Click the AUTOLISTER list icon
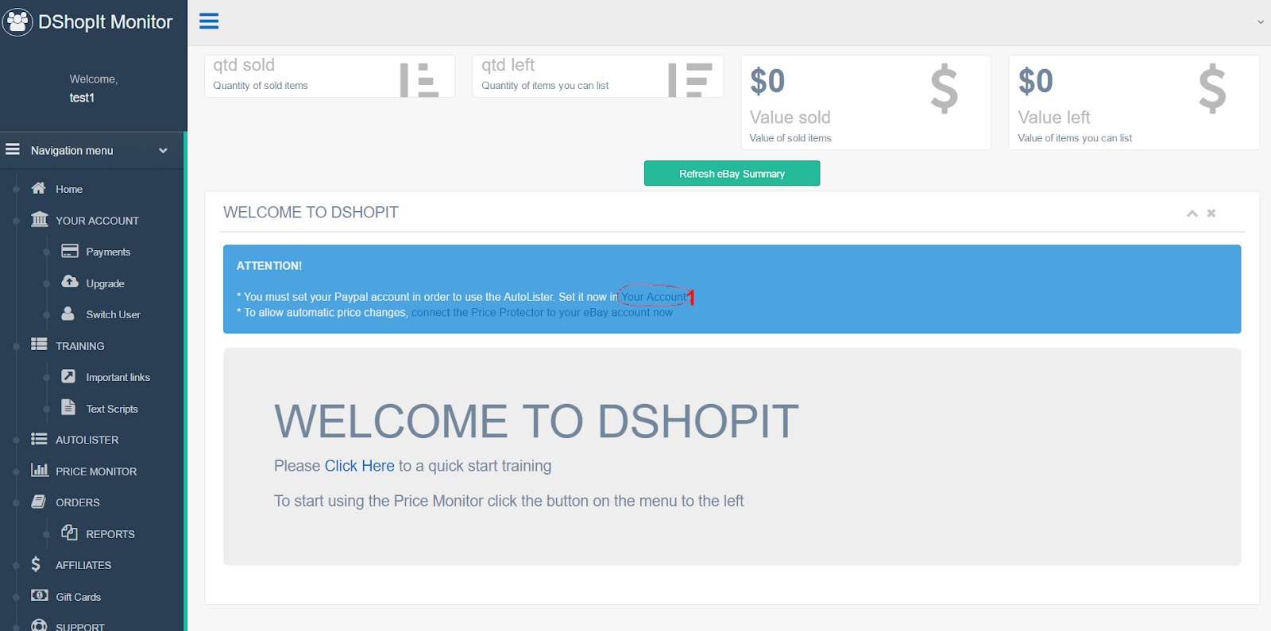The image size is (1271, 631). pyautogui.click(x=39, y=439)
